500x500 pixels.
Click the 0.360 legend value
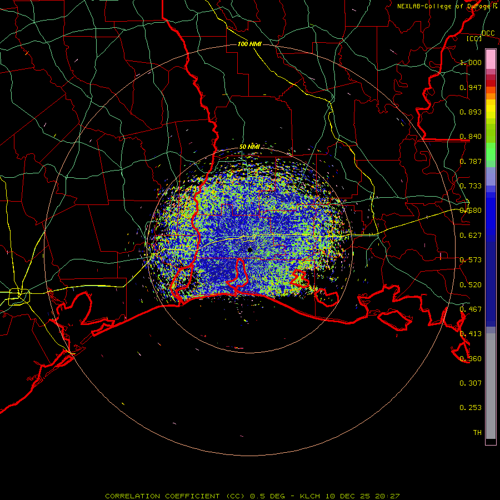click(x=471, y=359)
